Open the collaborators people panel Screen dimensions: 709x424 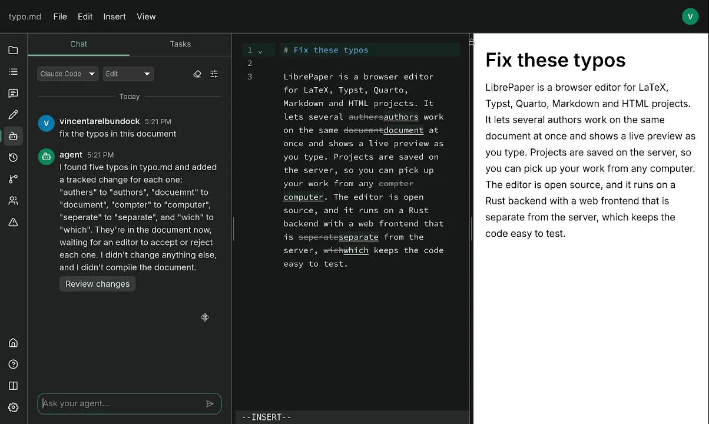pyautogui.click(x=13, y=201)
